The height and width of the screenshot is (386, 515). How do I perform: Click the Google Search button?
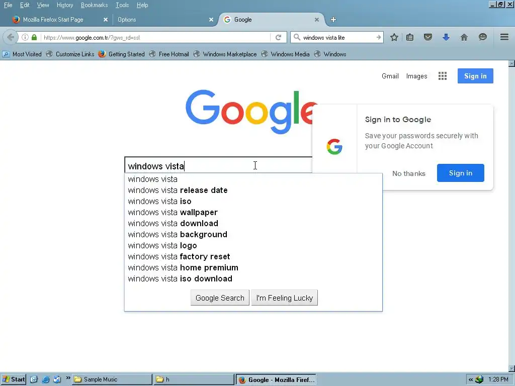pos(220,298)
